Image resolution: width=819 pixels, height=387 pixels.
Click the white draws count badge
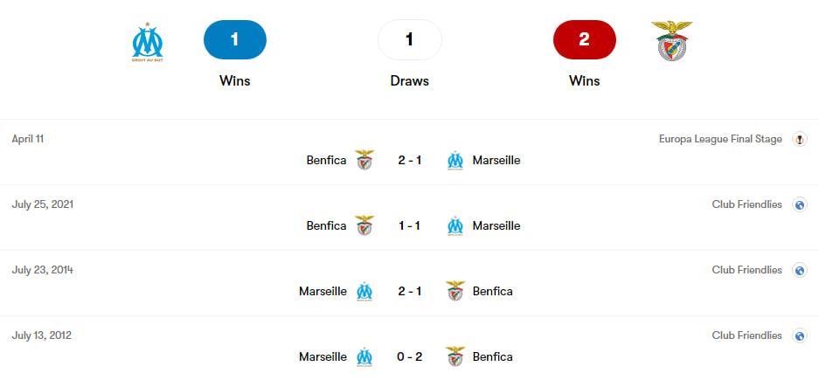coord(409,39)
